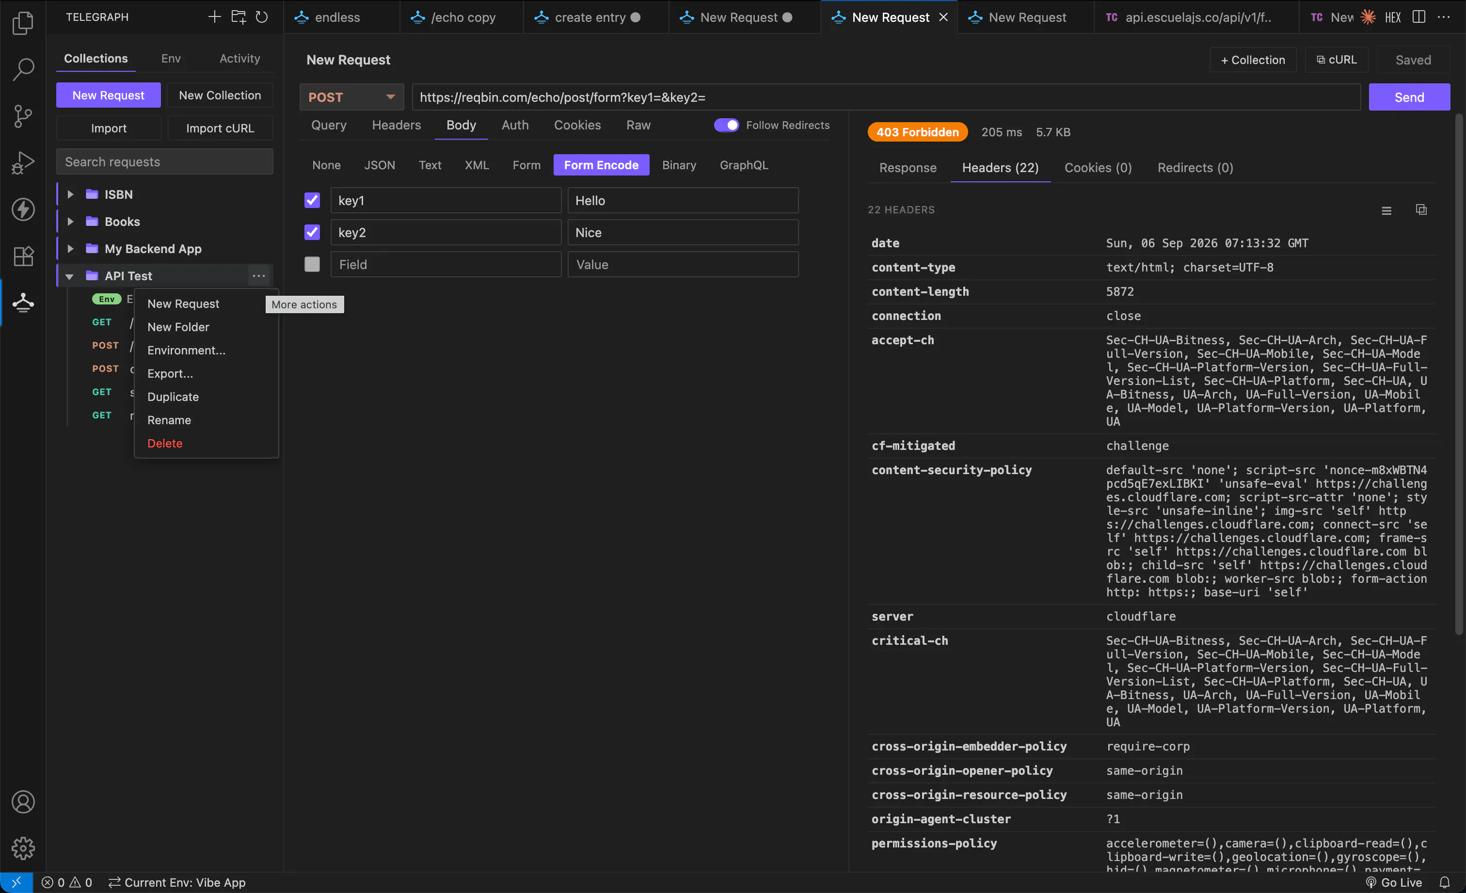Click the plus icon in TELEGRAPH header
The image size is (1466, 893).
tap(214, 16)
